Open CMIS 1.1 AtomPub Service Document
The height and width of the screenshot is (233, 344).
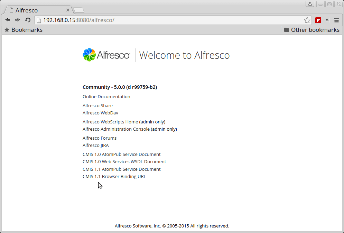tap(122, 169)
